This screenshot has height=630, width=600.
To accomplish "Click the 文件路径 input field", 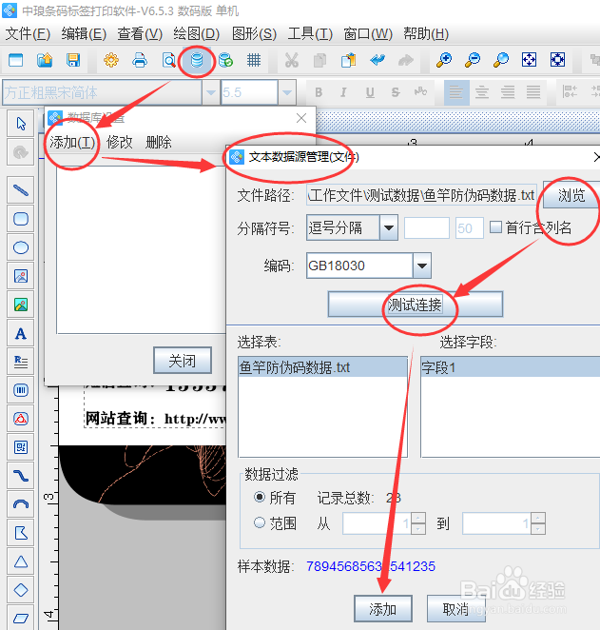I will click(421, 195).
